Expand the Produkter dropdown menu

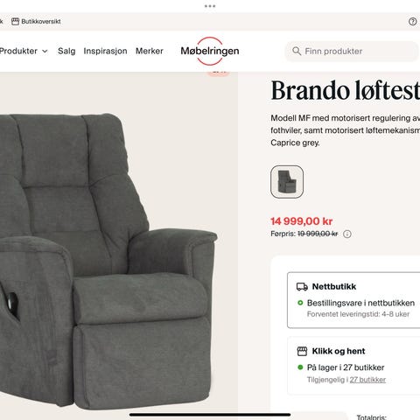(x=24, y=51)
